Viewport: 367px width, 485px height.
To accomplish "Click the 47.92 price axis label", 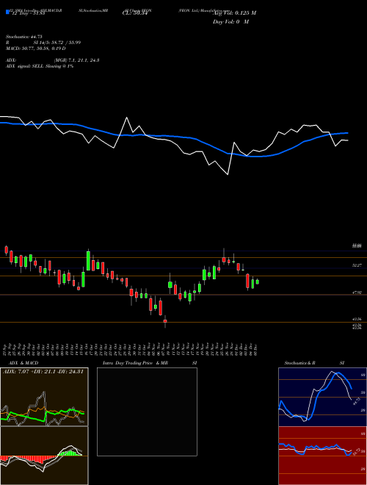I will 357,292.
